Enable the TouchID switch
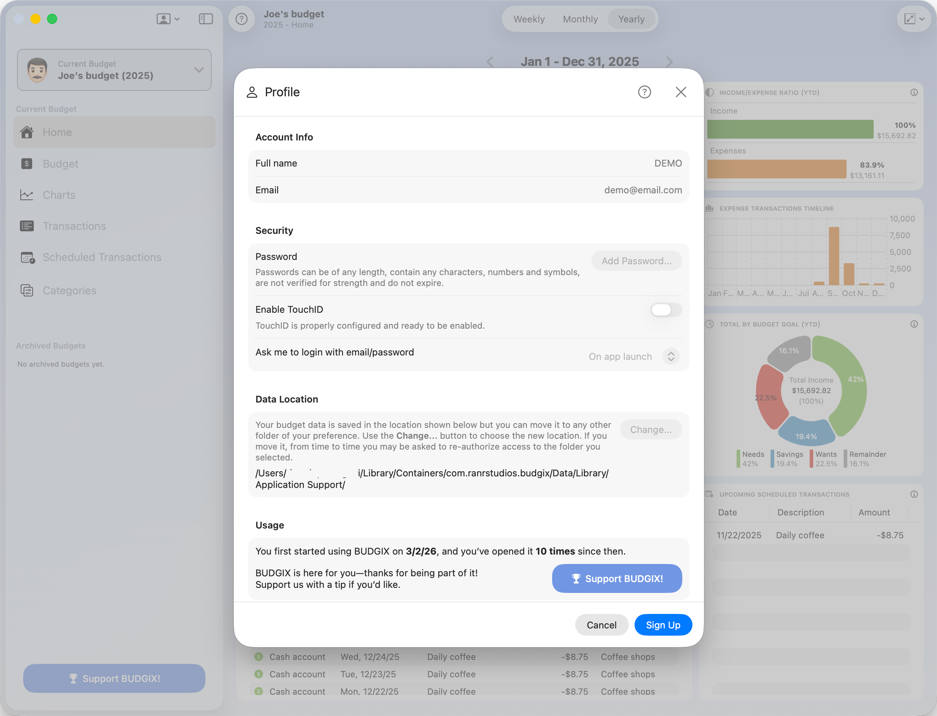This screenshot has width=937, height=716. point(666,310)
